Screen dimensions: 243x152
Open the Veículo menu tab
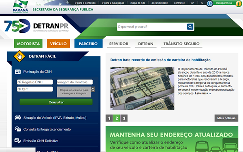tap(58, 44)
